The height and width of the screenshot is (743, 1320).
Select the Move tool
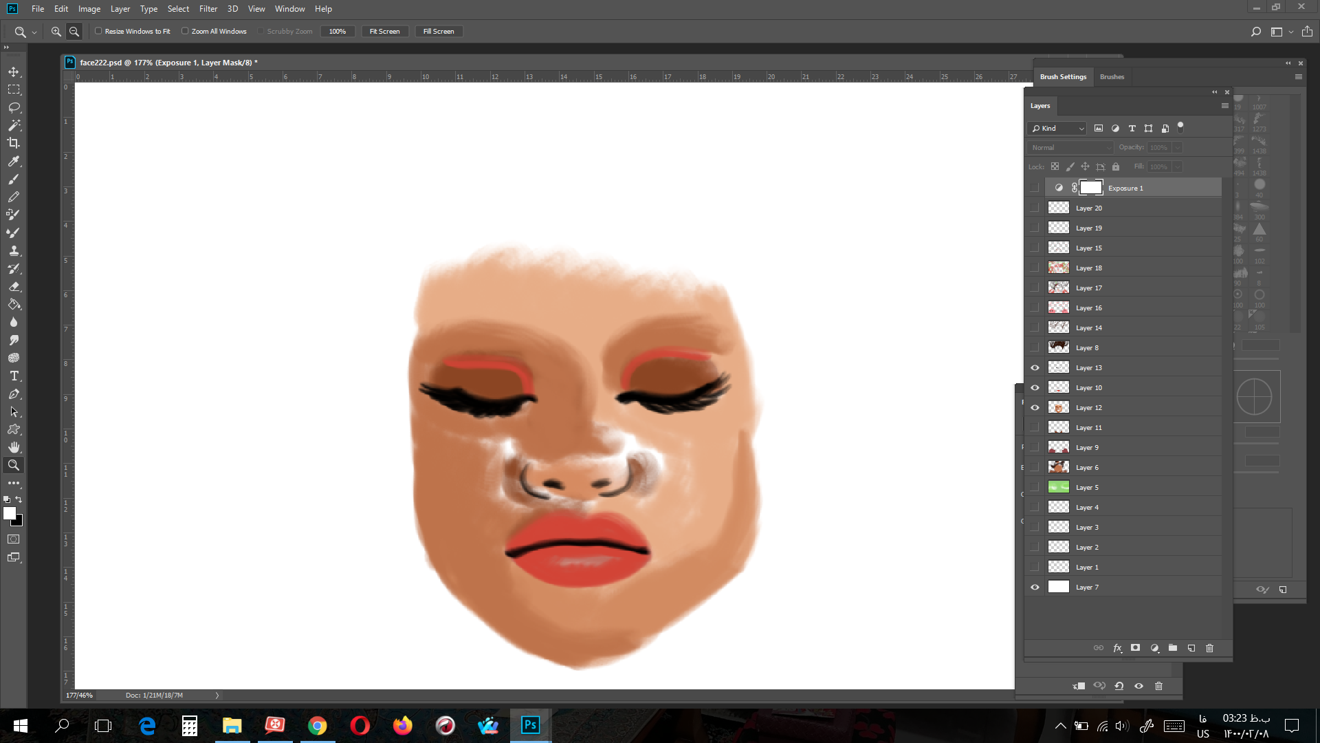(x=14, y=72)
